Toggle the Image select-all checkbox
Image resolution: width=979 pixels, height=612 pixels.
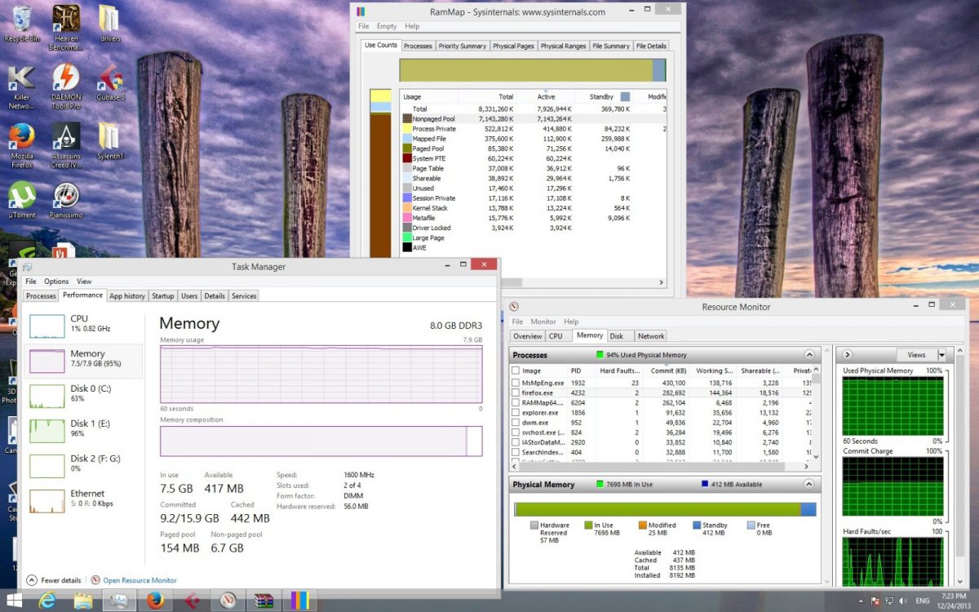(x=515, y=370)
